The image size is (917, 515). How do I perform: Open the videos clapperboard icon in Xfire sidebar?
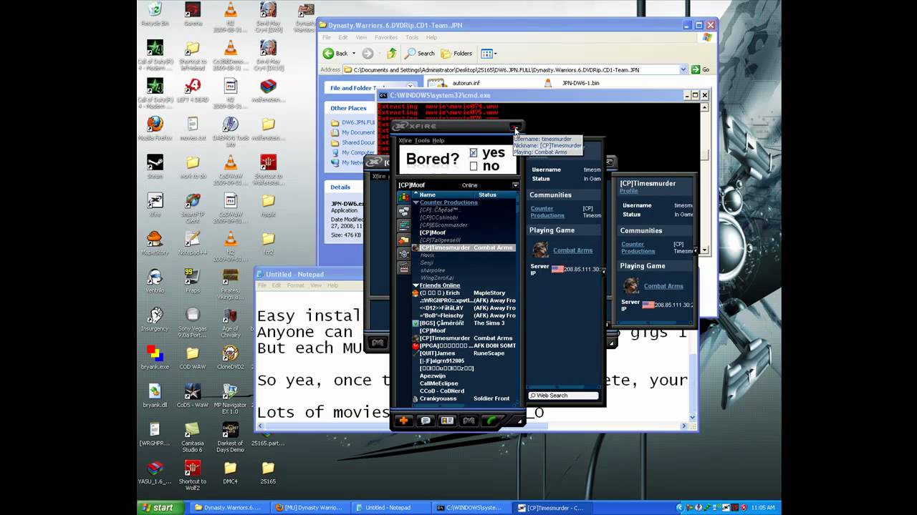404,268
